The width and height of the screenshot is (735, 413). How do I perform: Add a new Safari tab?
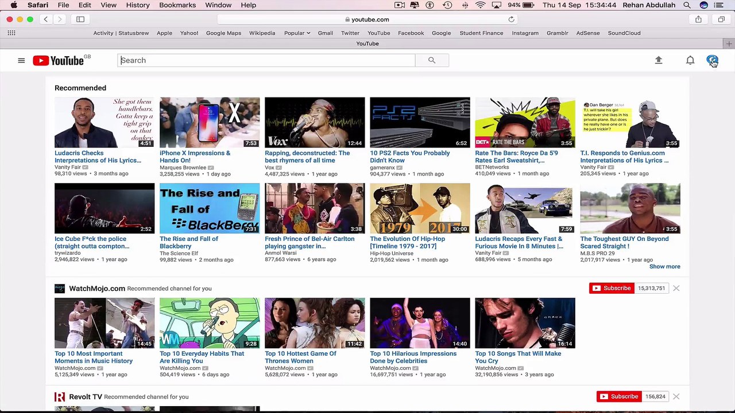(x=729, y=44)
